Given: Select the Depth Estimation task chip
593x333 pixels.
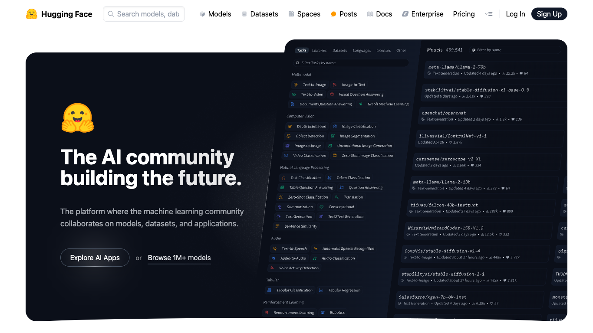Looking at the screenshot, I should click(307, 126).
